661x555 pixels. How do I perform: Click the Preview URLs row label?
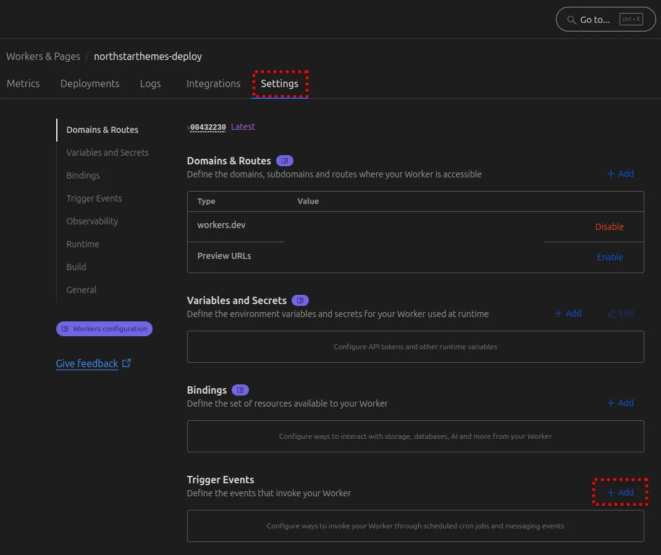pos(224,256)
